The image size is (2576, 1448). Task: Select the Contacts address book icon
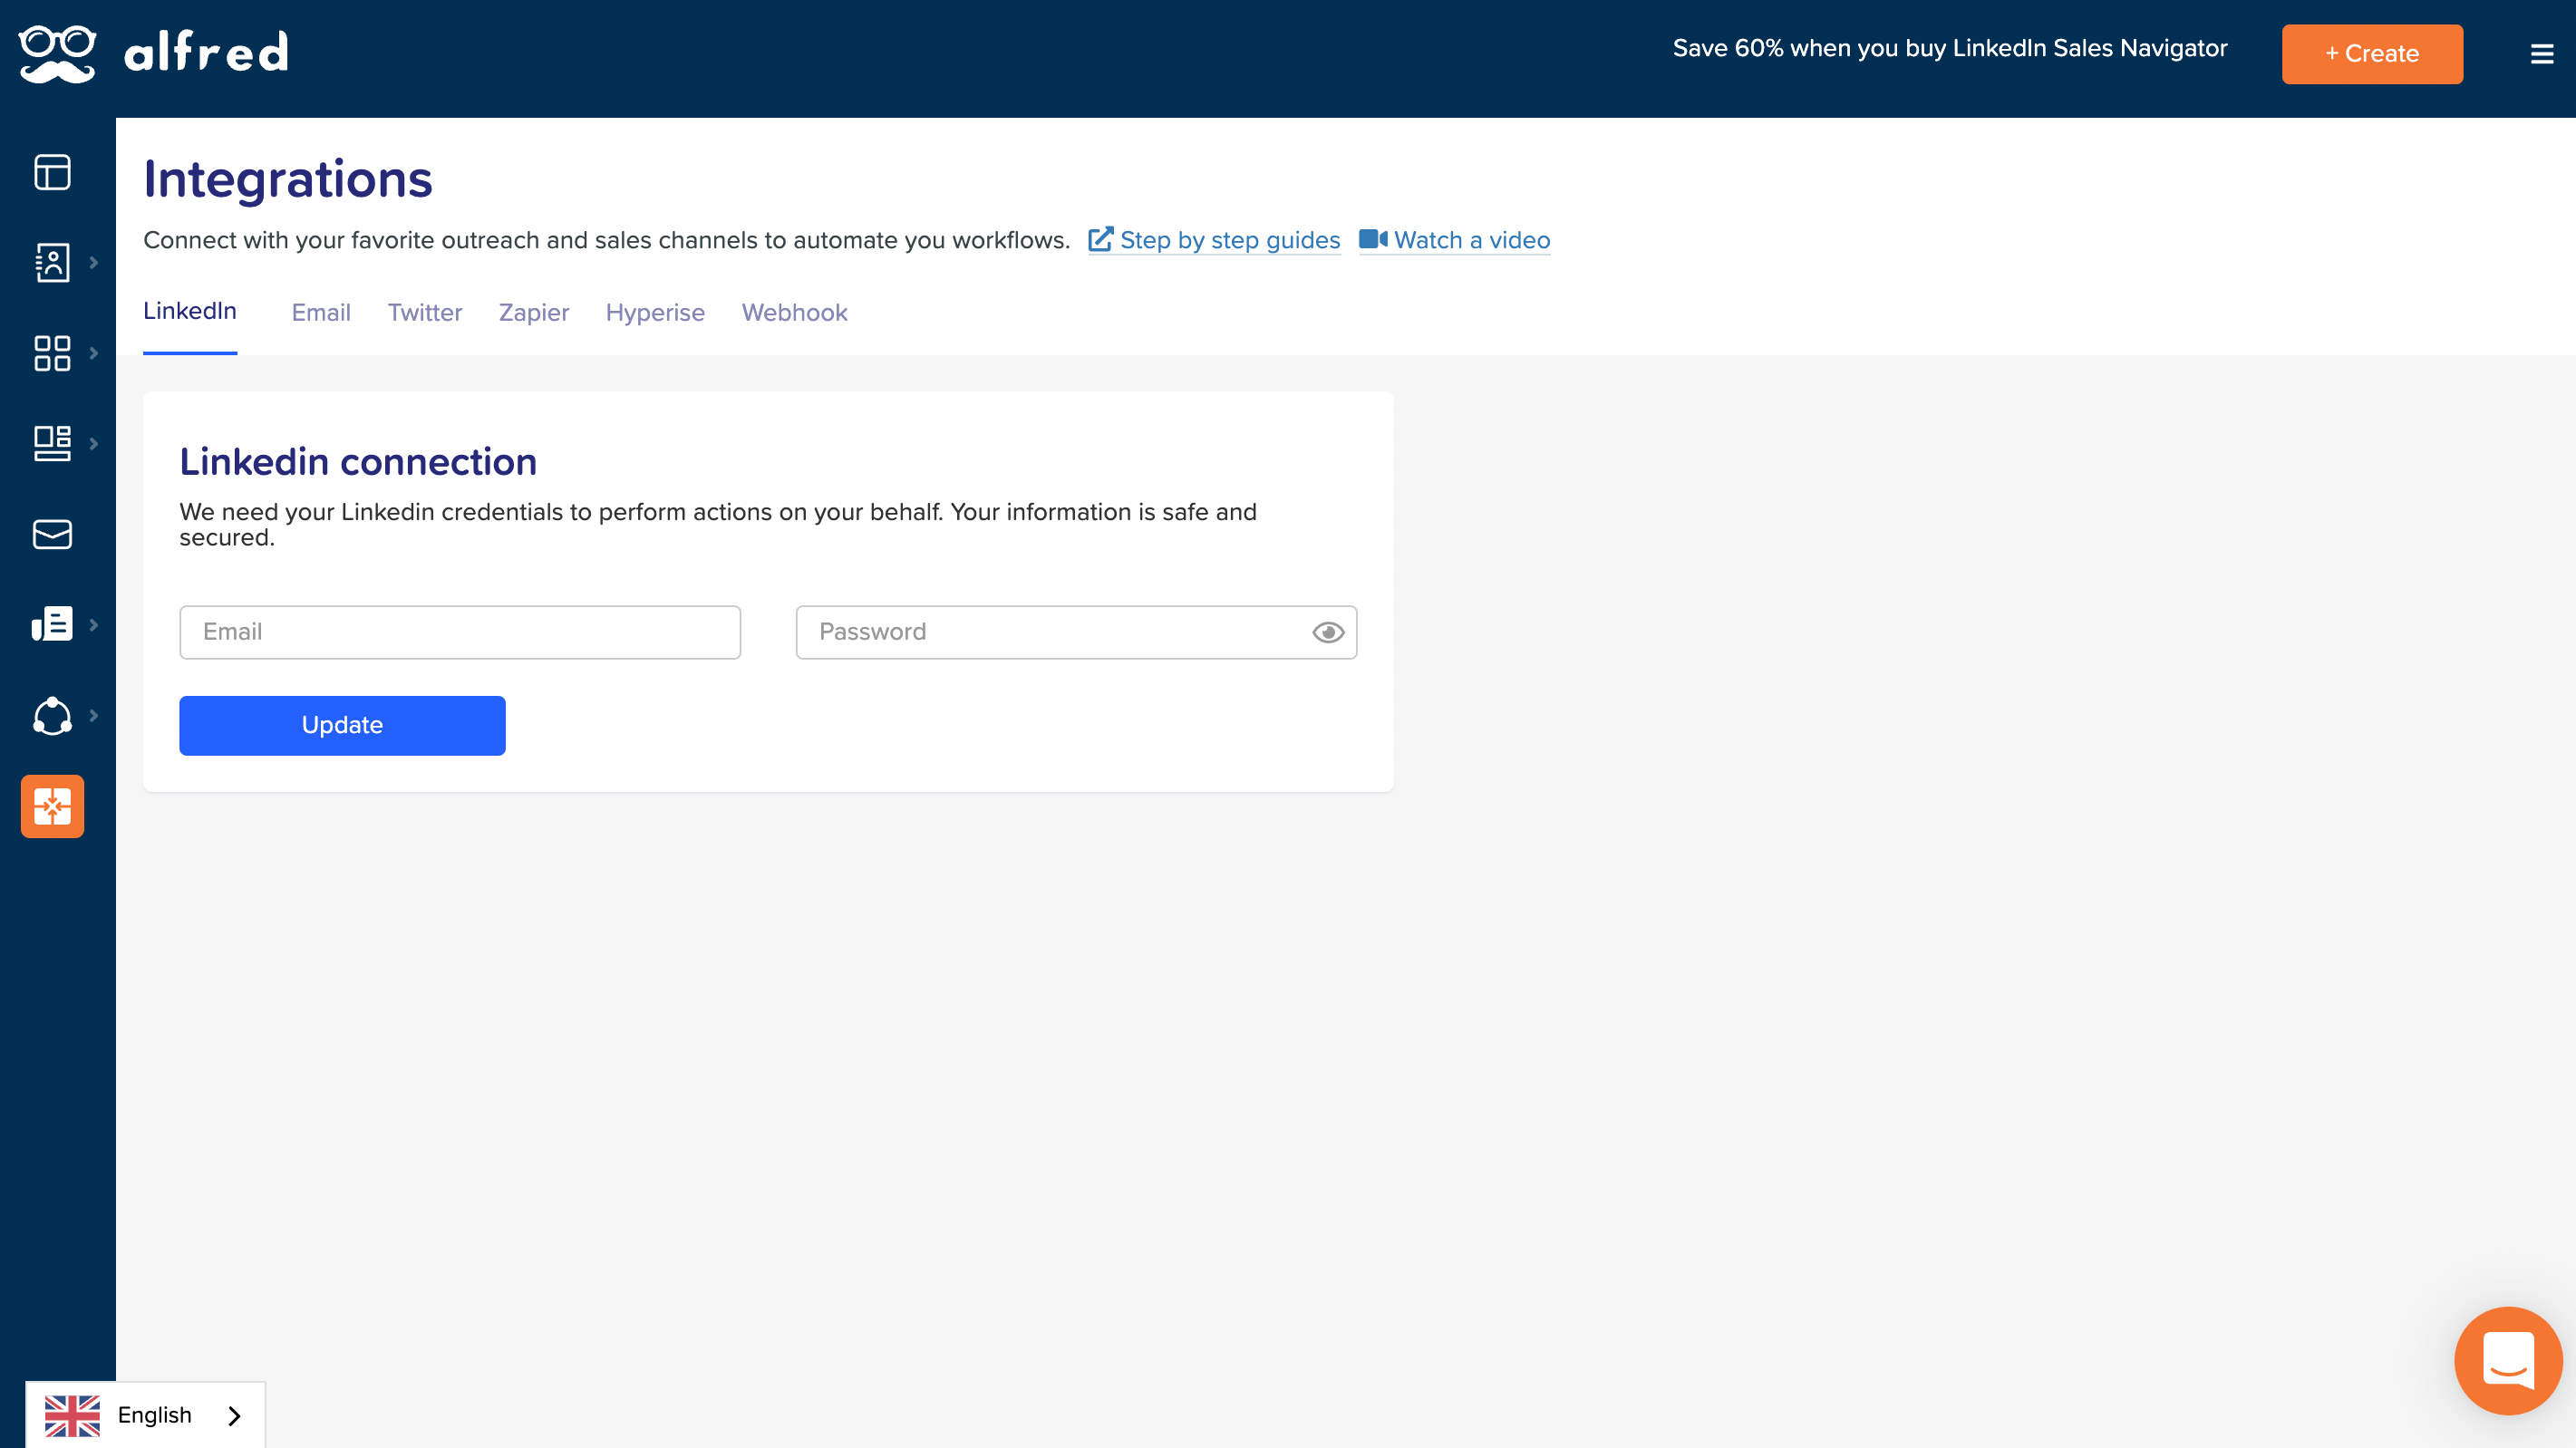(52, 262)
